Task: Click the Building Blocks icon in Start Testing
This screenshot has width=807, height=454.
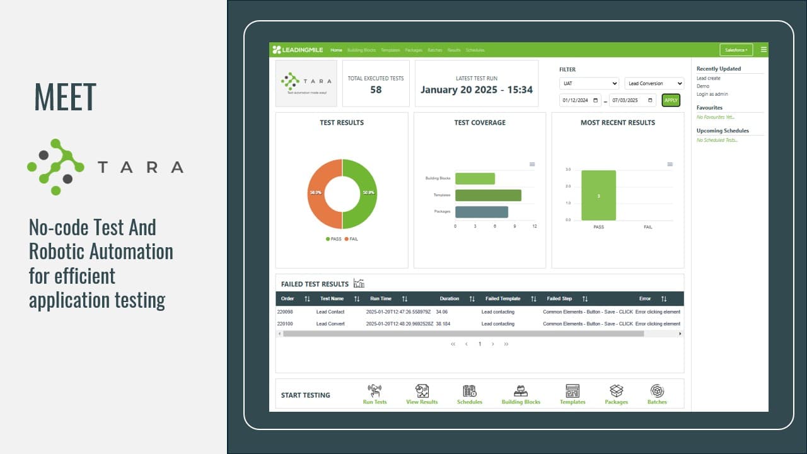Action: pyautogui.click(x=521, y=391)
